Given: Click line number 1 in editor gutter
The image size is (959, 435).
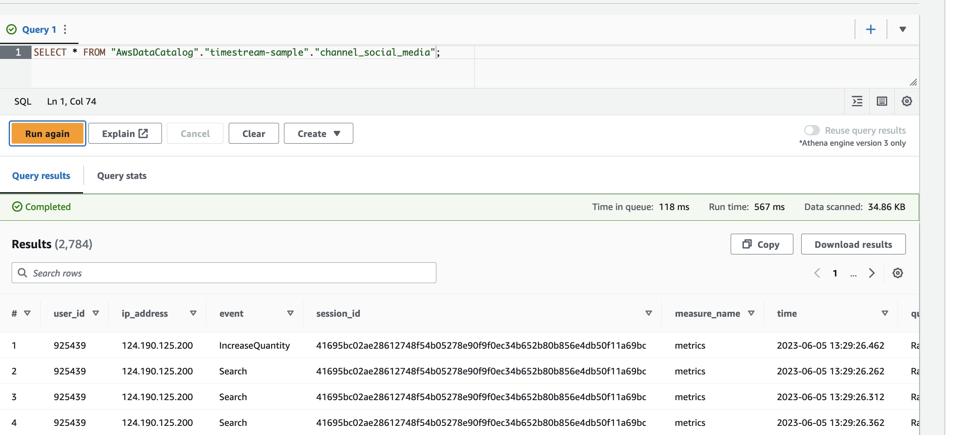Looking at the screenshot, I should 18,52.
